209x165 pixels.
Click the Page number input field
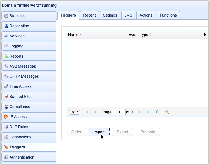click(x=119, y=112)
